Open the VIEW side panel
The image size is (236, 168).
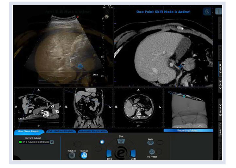click(x=220, y=110)
